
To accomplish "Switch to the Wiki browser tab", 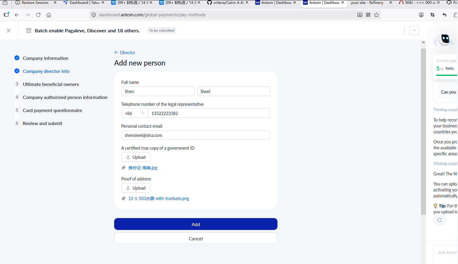I will click(x=418, y=3).
